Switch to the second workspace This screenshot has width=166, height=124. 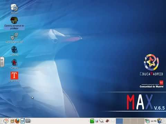pyautogui.click(x=127, y=121)
